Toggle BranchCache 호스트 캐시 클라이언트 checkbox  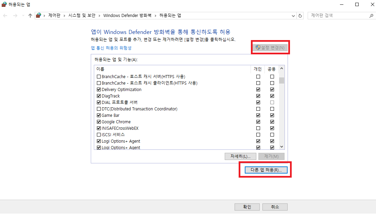(99, 83)
